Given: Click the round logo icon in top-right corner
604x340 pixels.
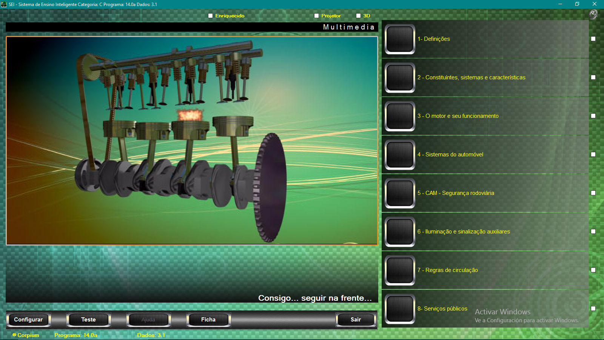Looking at the screenshot, I should tap(593, 14).
